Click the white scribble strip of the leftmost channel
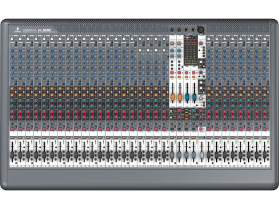Viewport: 279px width, 209px height. click(x=13, y=134)
